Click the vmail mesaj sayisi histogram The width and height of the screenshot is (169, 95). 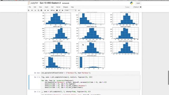click(92, 62)
